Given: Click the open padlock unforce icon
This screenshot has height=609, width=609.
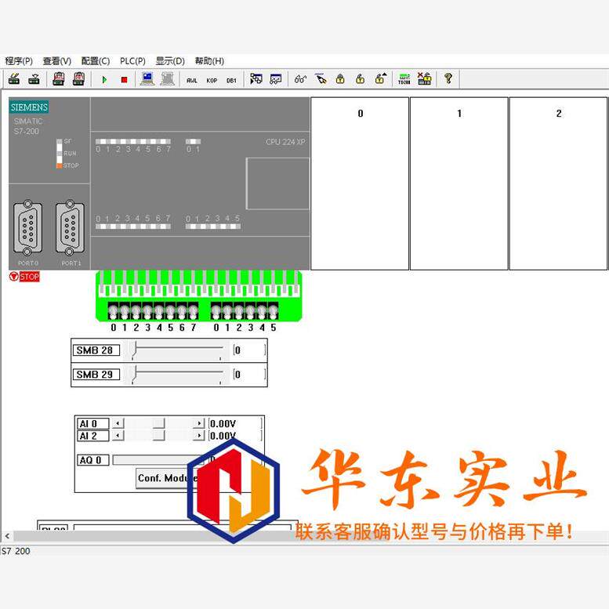Looking at the screenshot, I should (361, 79).
